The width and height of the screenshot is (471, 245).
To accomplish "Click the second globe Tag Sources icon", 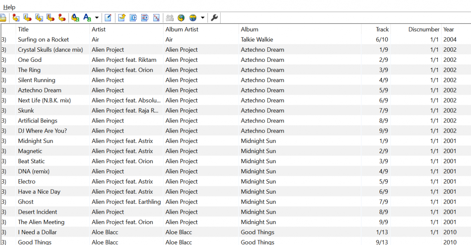I will 193,18.
